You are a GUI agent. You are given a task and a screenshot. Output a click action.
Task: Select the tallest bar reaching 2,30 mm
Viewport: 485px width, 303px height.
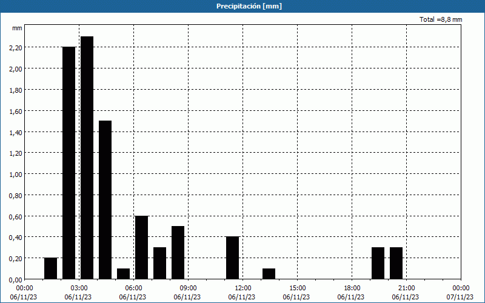[x=87, y=158]
